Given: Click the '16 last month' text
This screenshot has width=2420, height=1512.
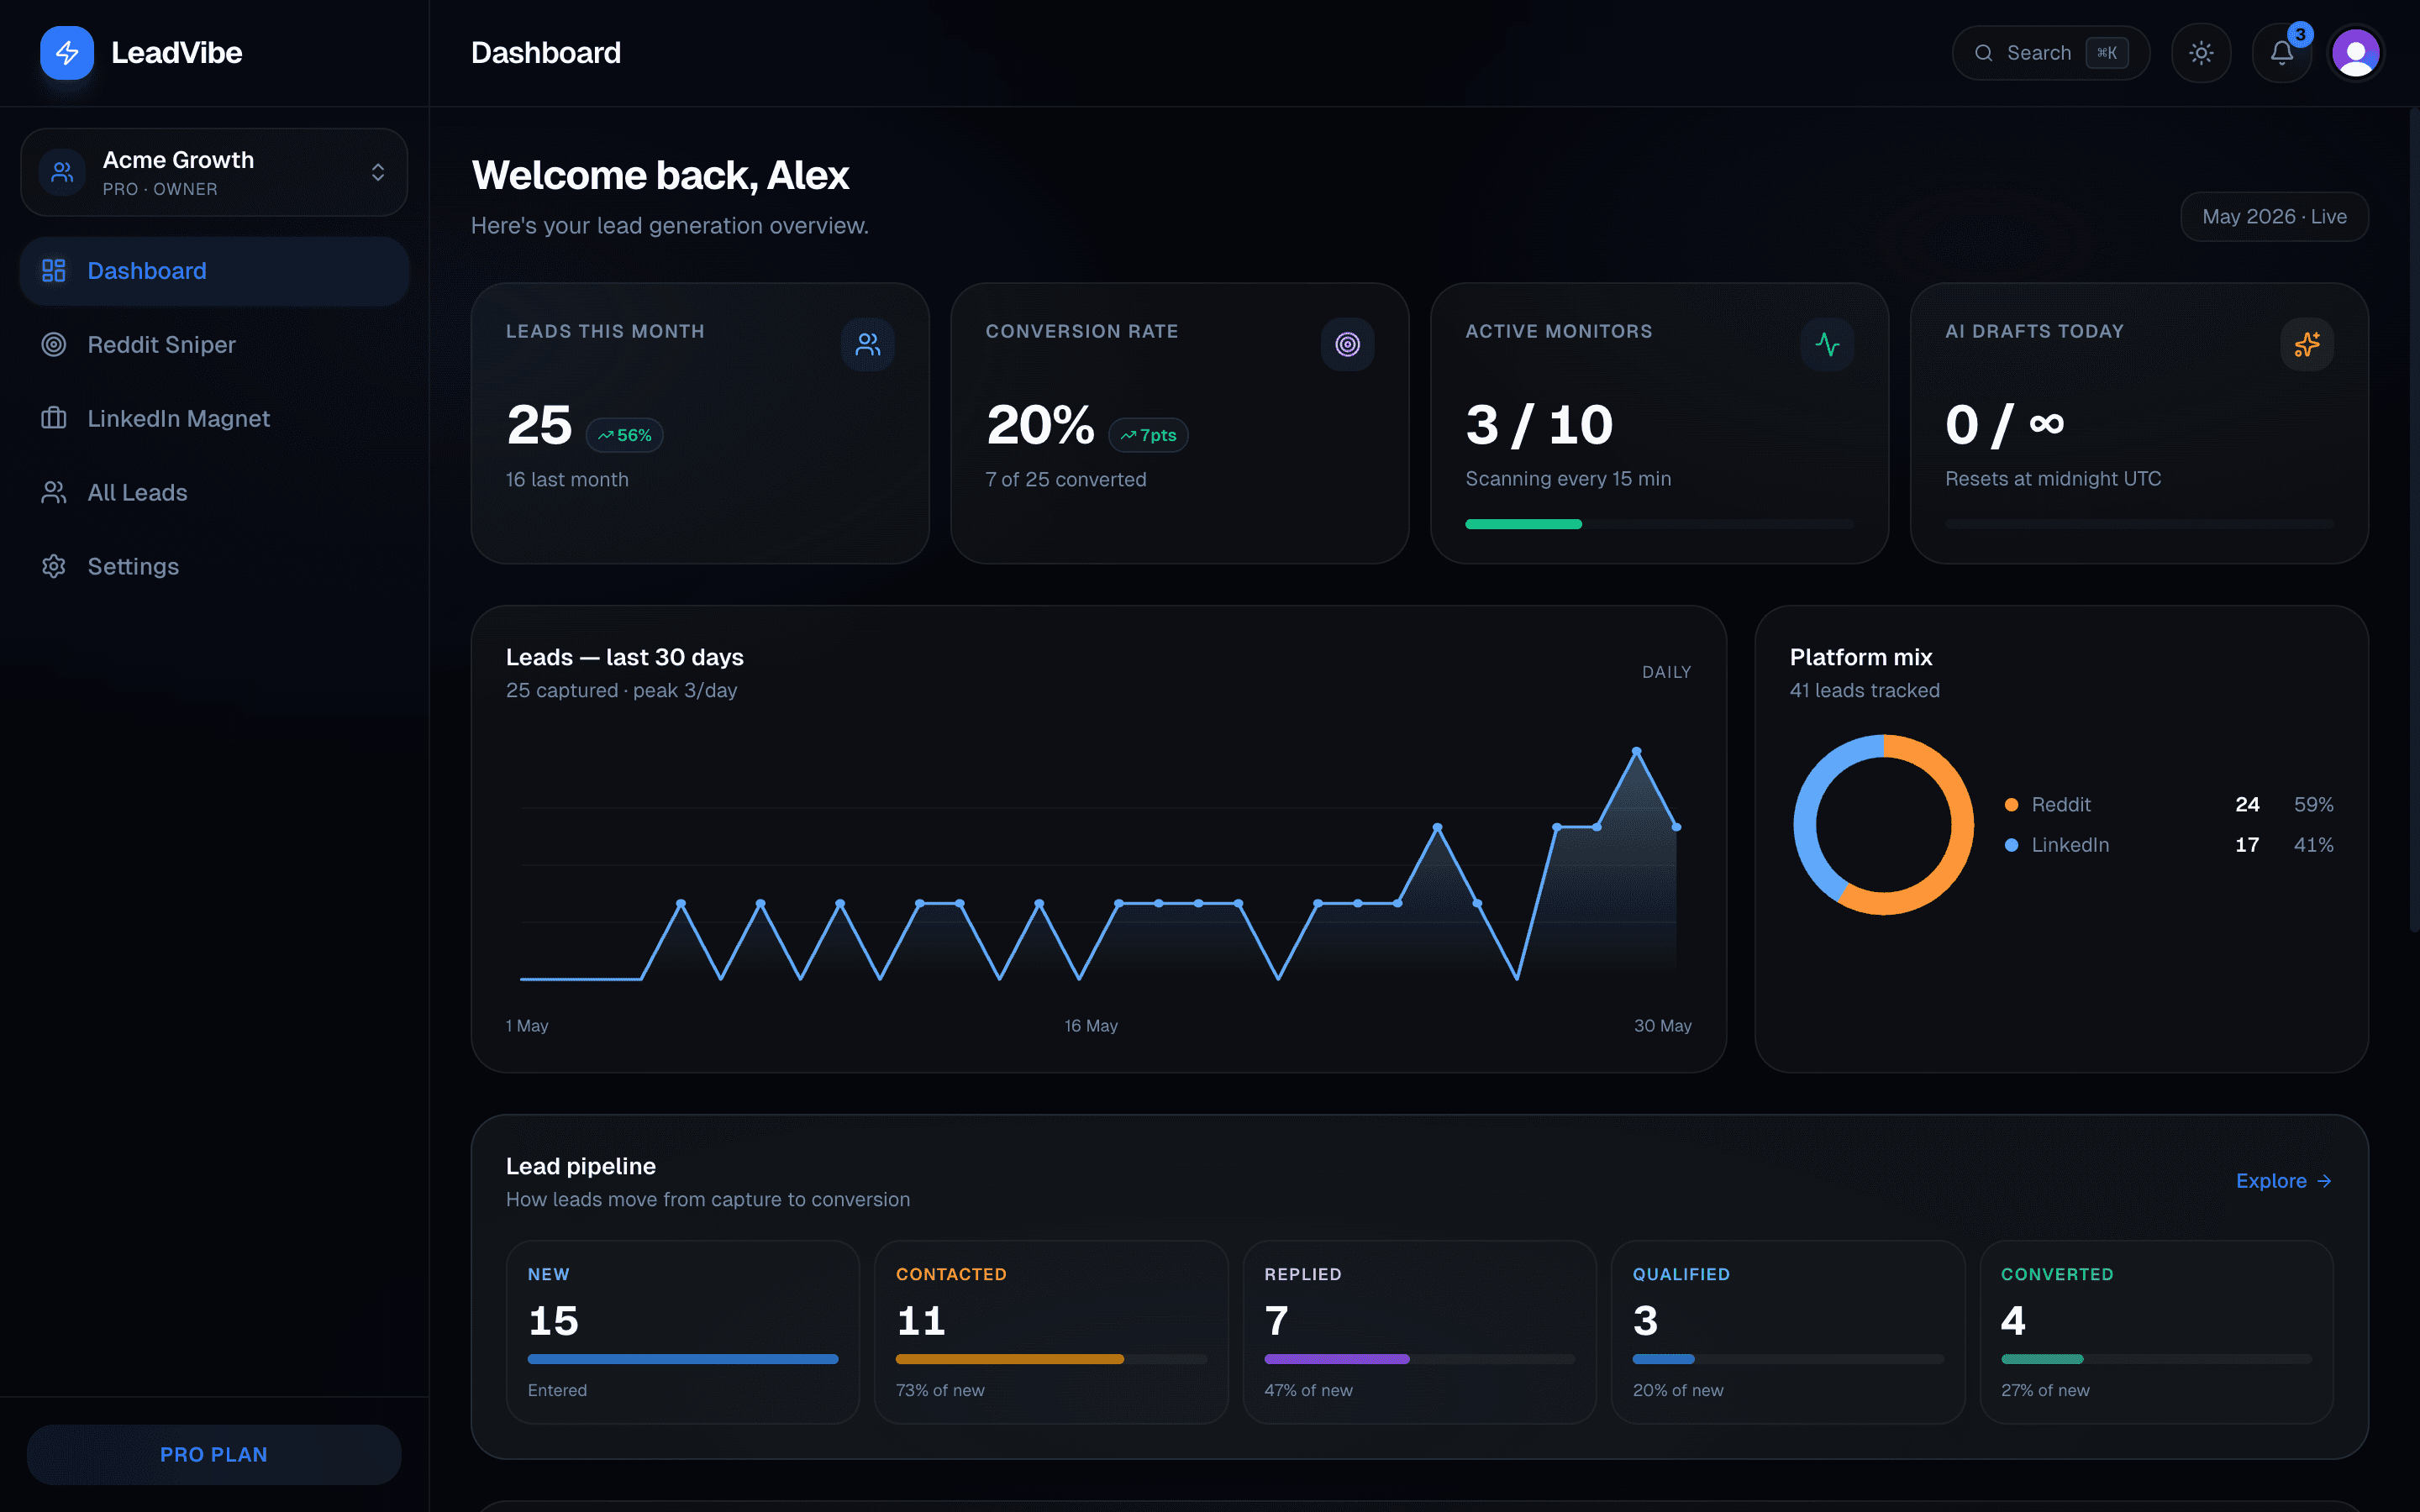Looking at the screenshot, I should (x=567, y=480).
